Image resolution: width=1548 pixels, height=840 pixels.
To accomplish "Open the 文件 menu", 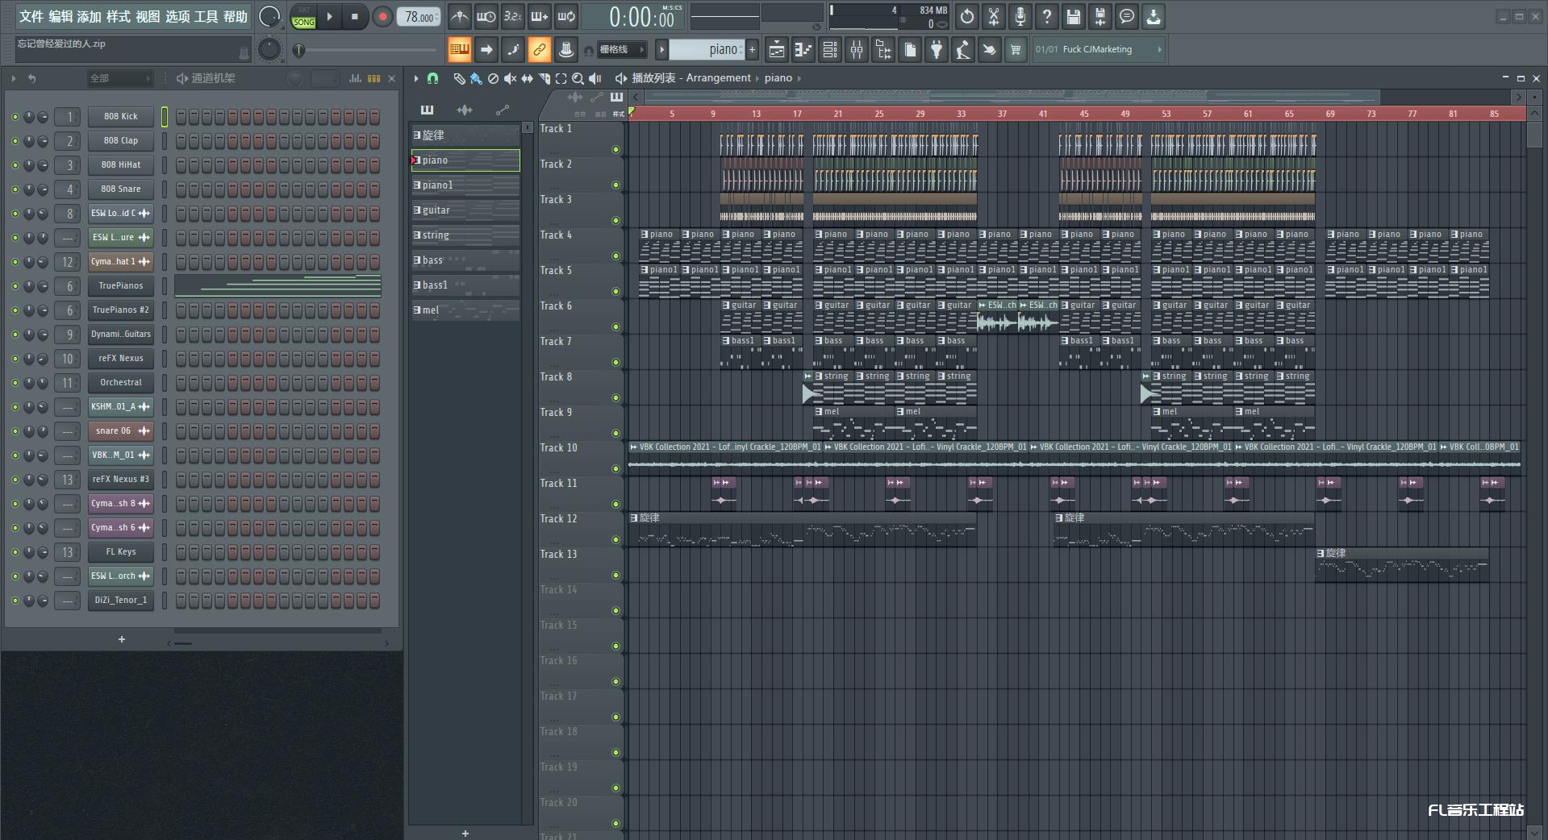I will tap(31, 16).
